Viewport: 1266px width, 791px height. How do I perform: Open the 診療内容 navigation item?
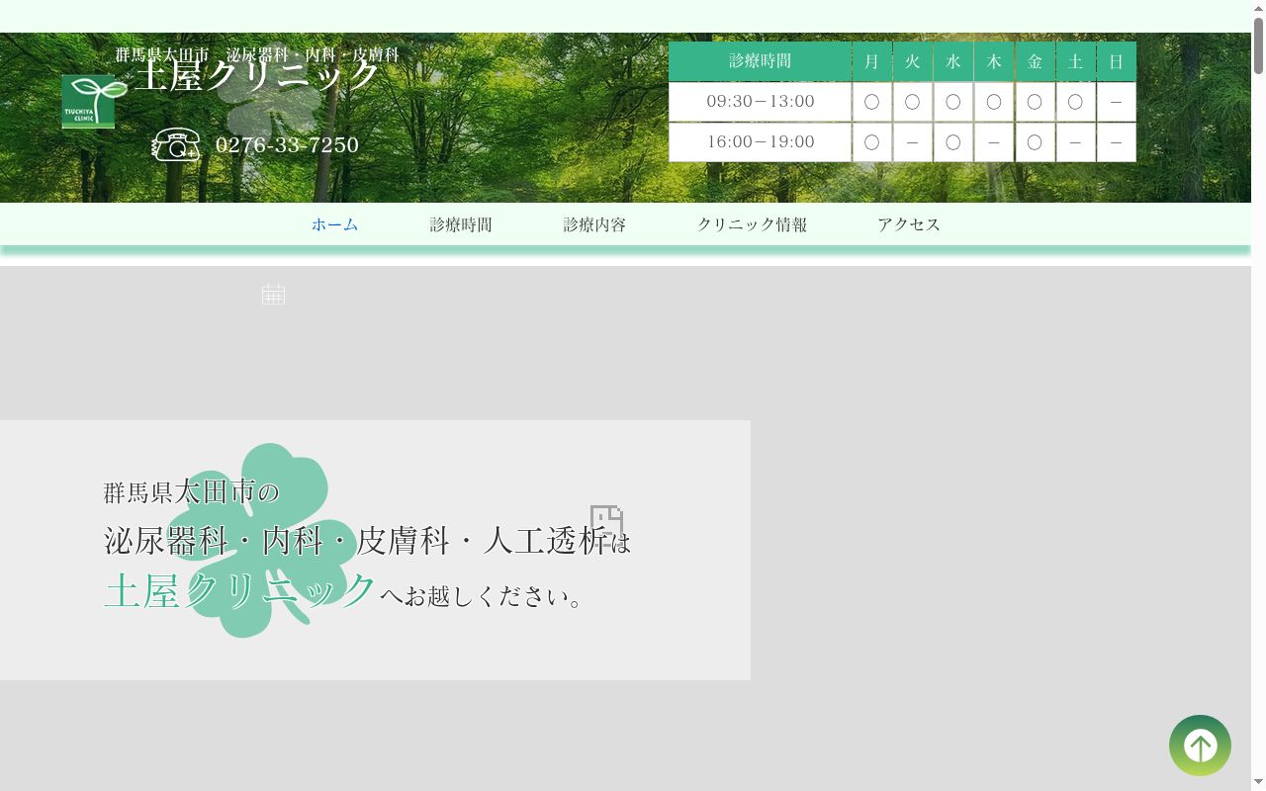pos(594,224)
